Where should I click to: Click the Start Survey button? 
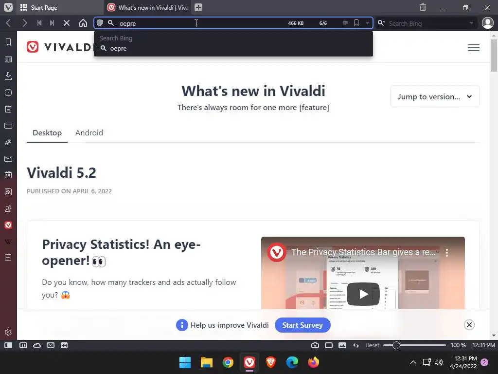coord(302,325)
